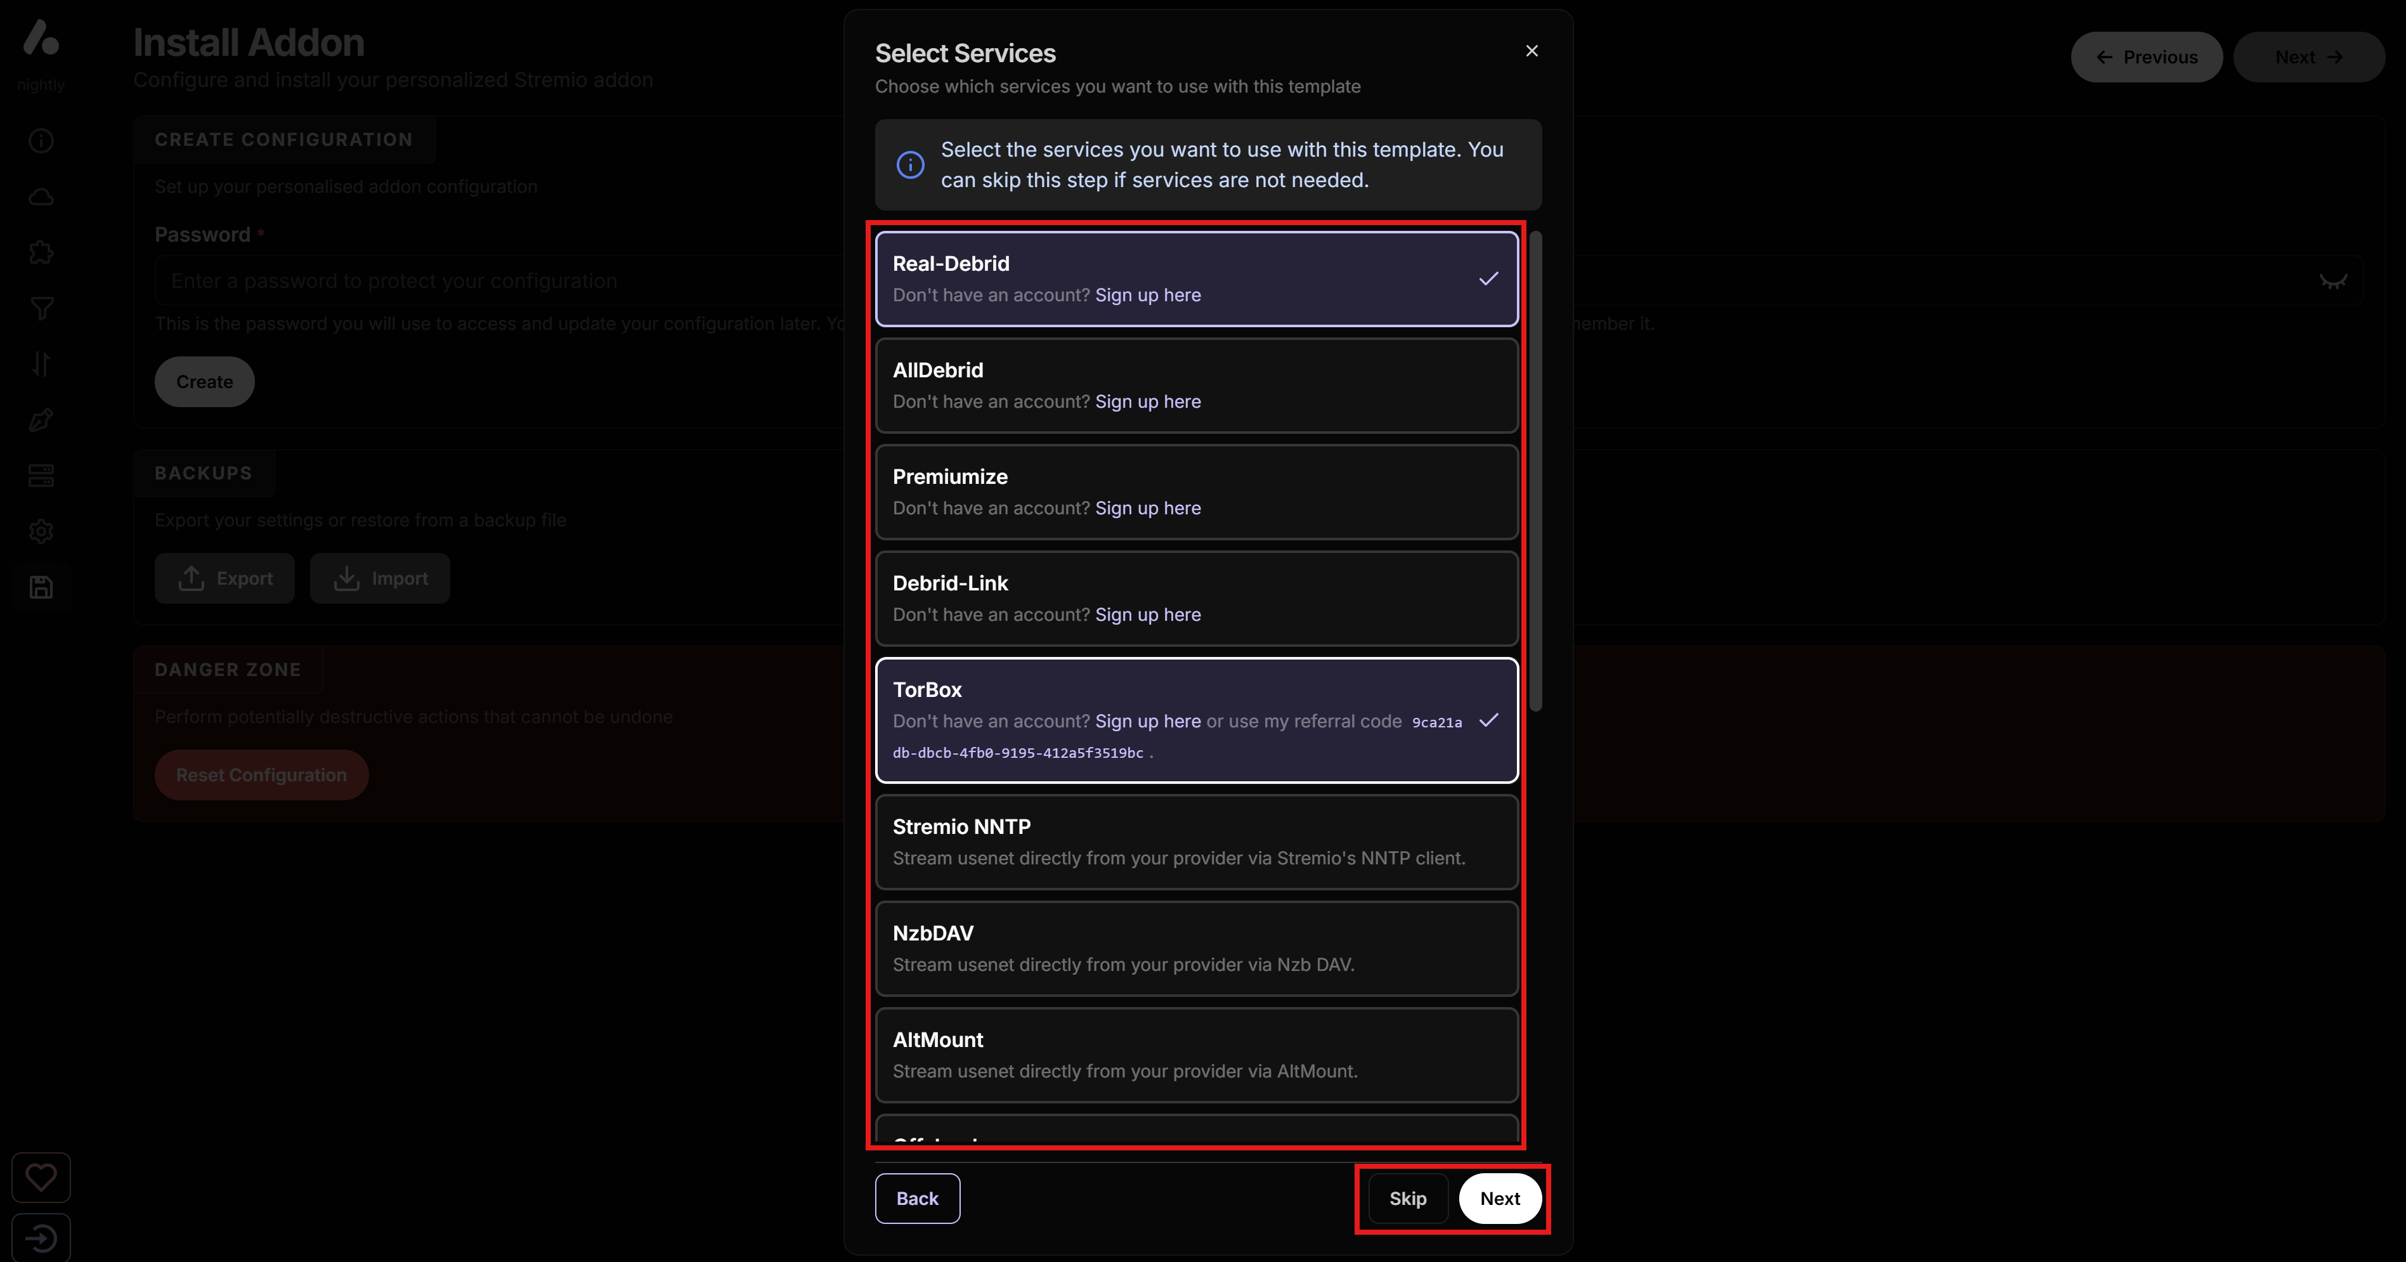Select the Stremio NNTP service card

point(1197,842)
